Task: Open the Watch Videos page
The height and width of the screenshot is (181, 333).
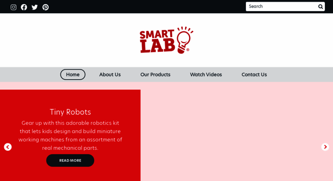Action: click(206, 74)
